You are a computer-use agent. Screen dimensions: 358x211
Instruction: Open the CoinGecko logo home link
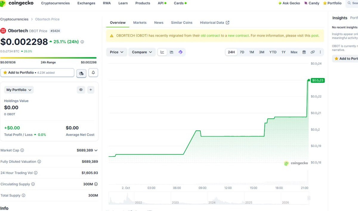point(16,3)
